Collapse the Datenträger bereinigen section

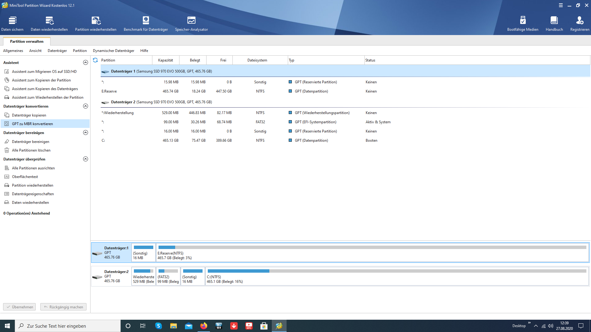click(x=86, y=132)
